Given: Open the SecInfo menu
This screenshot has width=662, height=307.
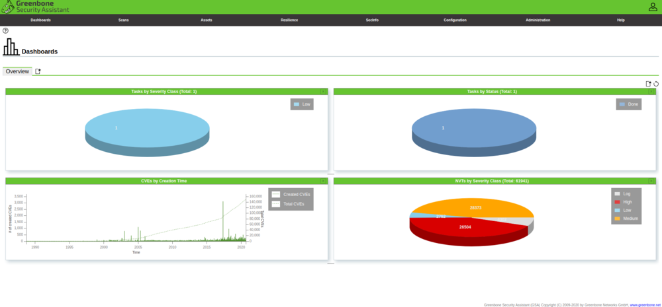Looking at the screenshot, I should pos(372,20).
